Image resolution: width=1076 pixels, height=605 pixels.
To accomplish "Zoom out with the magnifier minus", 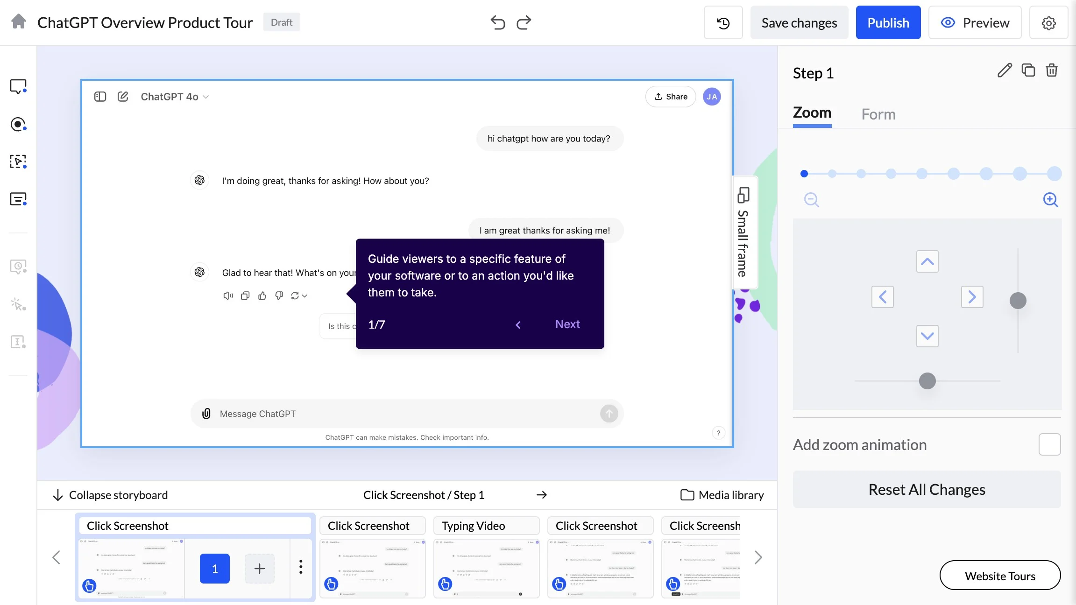I will click(x=811, y=200).
